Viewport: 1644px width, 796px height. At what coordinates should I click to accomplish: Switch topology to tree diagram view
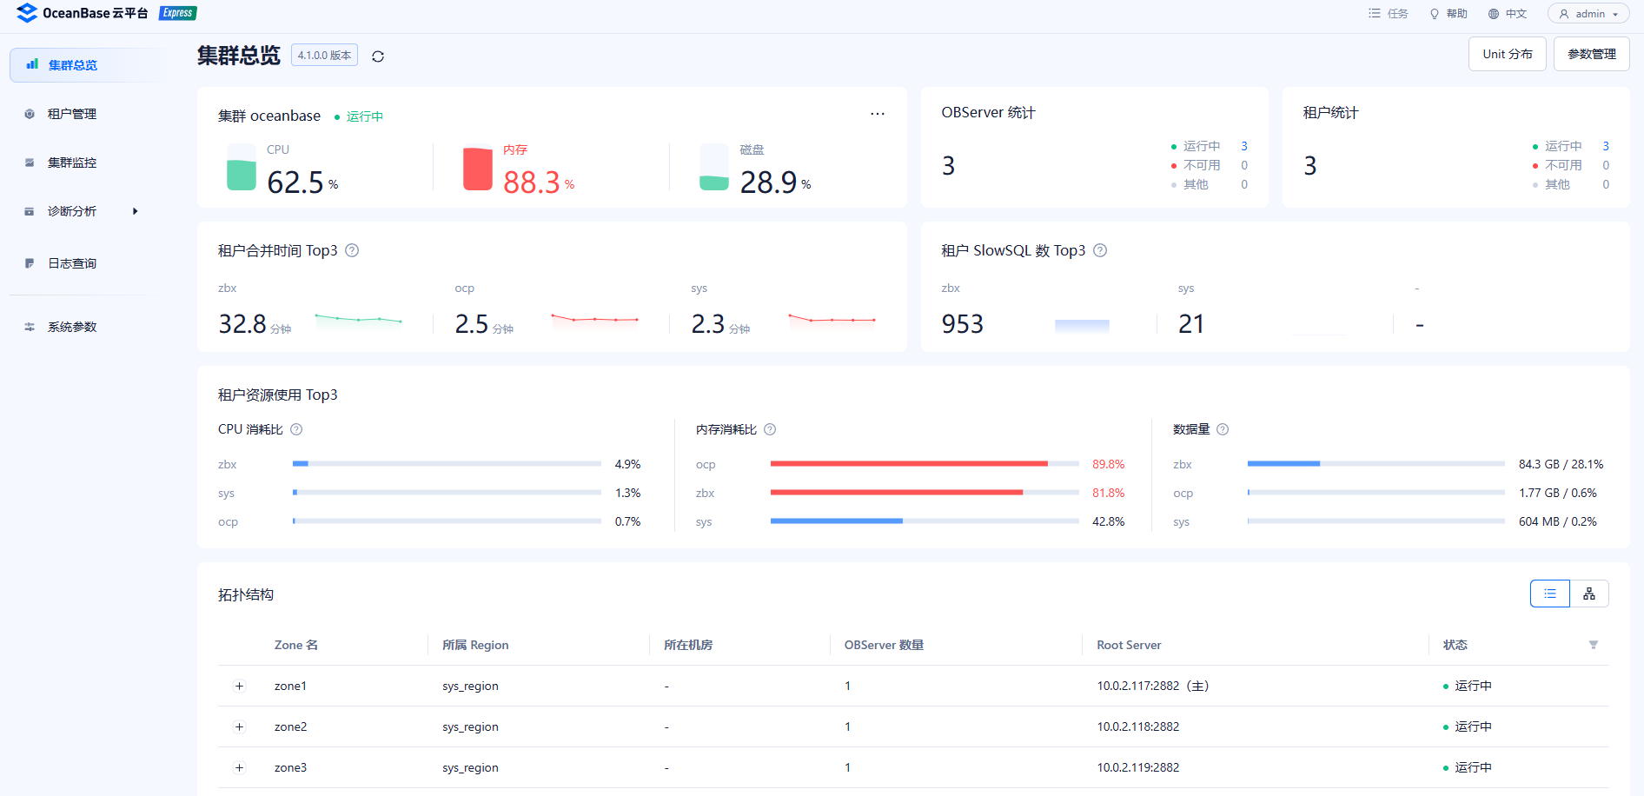pyautogui.click(x=1589, y=594)
